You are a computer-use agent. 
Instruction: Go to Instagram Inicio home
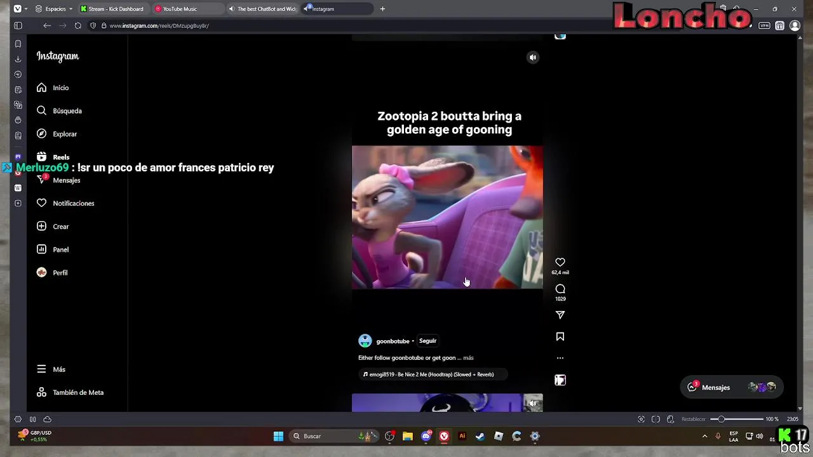tap(53, 88)
